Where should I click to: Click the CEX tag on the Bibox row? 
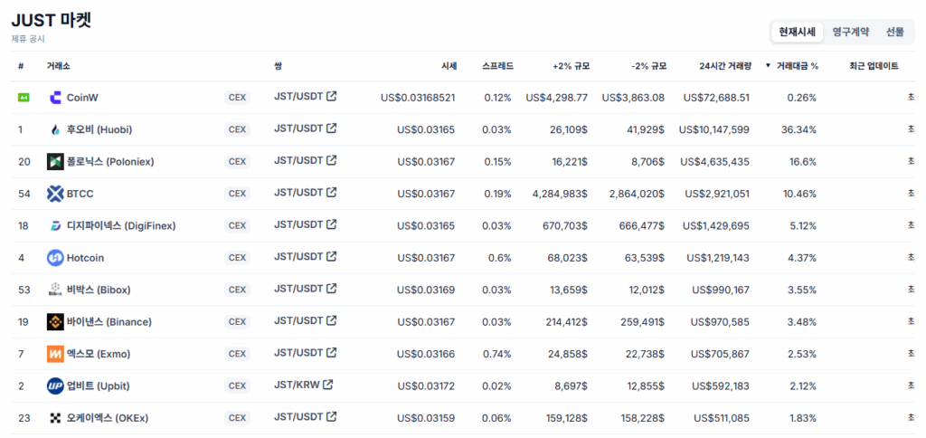click(237, 290)
